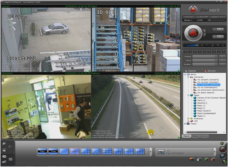228x167 pixels.
Task: Click the green checkmark icon below view selector
Action: tap(206, 159)
